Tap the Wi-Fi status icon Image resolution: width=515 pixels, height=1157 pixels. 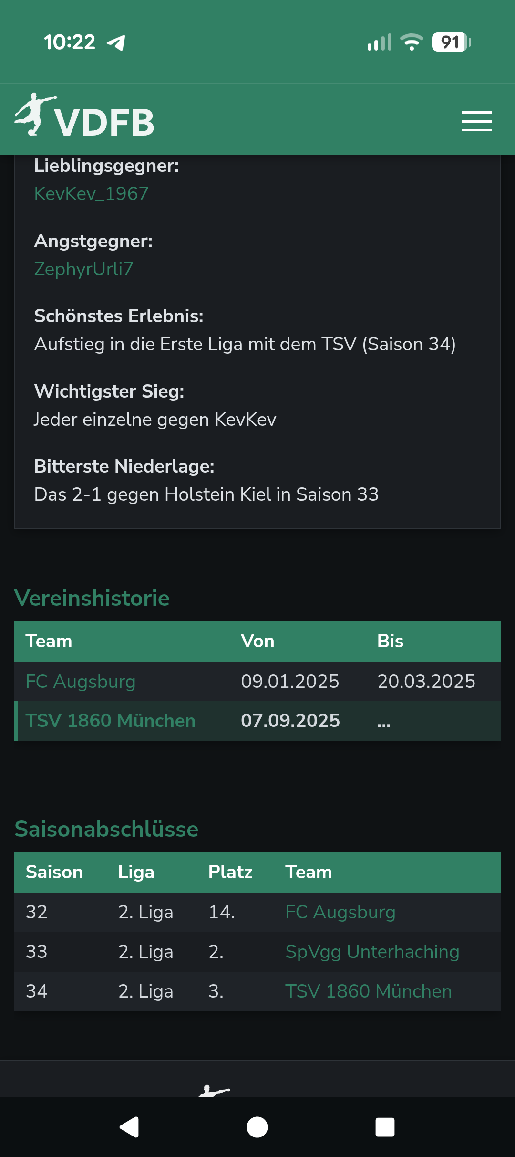pos(412,42)
